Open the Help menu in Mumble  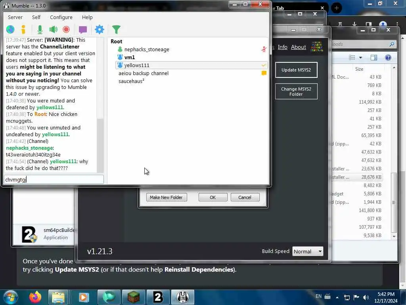coord(87,17)
